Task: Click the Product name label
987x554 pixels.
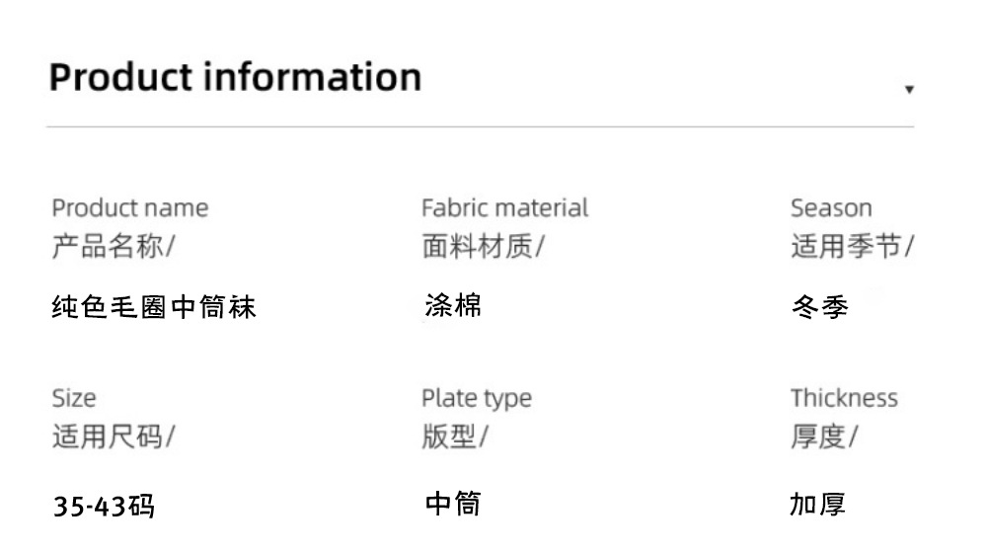Action: pos(130,208)
